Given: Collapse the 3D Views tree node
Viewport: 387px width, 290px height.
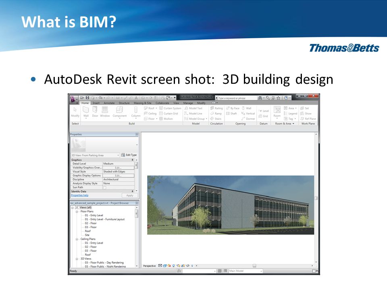Looking at the screenshot, I should tap(77, 259).
